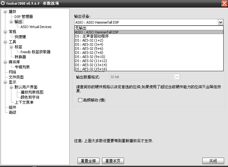
Task: Open the 常规 page
Action: 12,32
